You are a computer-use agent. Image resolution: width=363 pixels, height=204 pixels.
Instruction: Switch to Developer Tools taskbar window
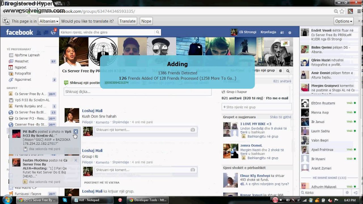[x=147, y=200]
